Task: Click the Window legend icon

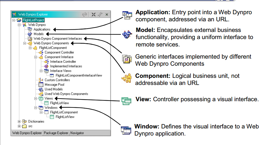Action: pos(126,130)
